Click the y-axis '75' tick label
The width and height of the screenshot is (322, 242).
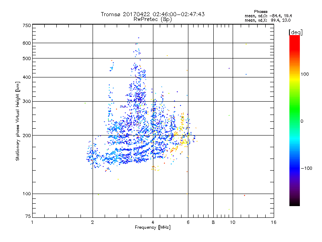coord(28,216)
